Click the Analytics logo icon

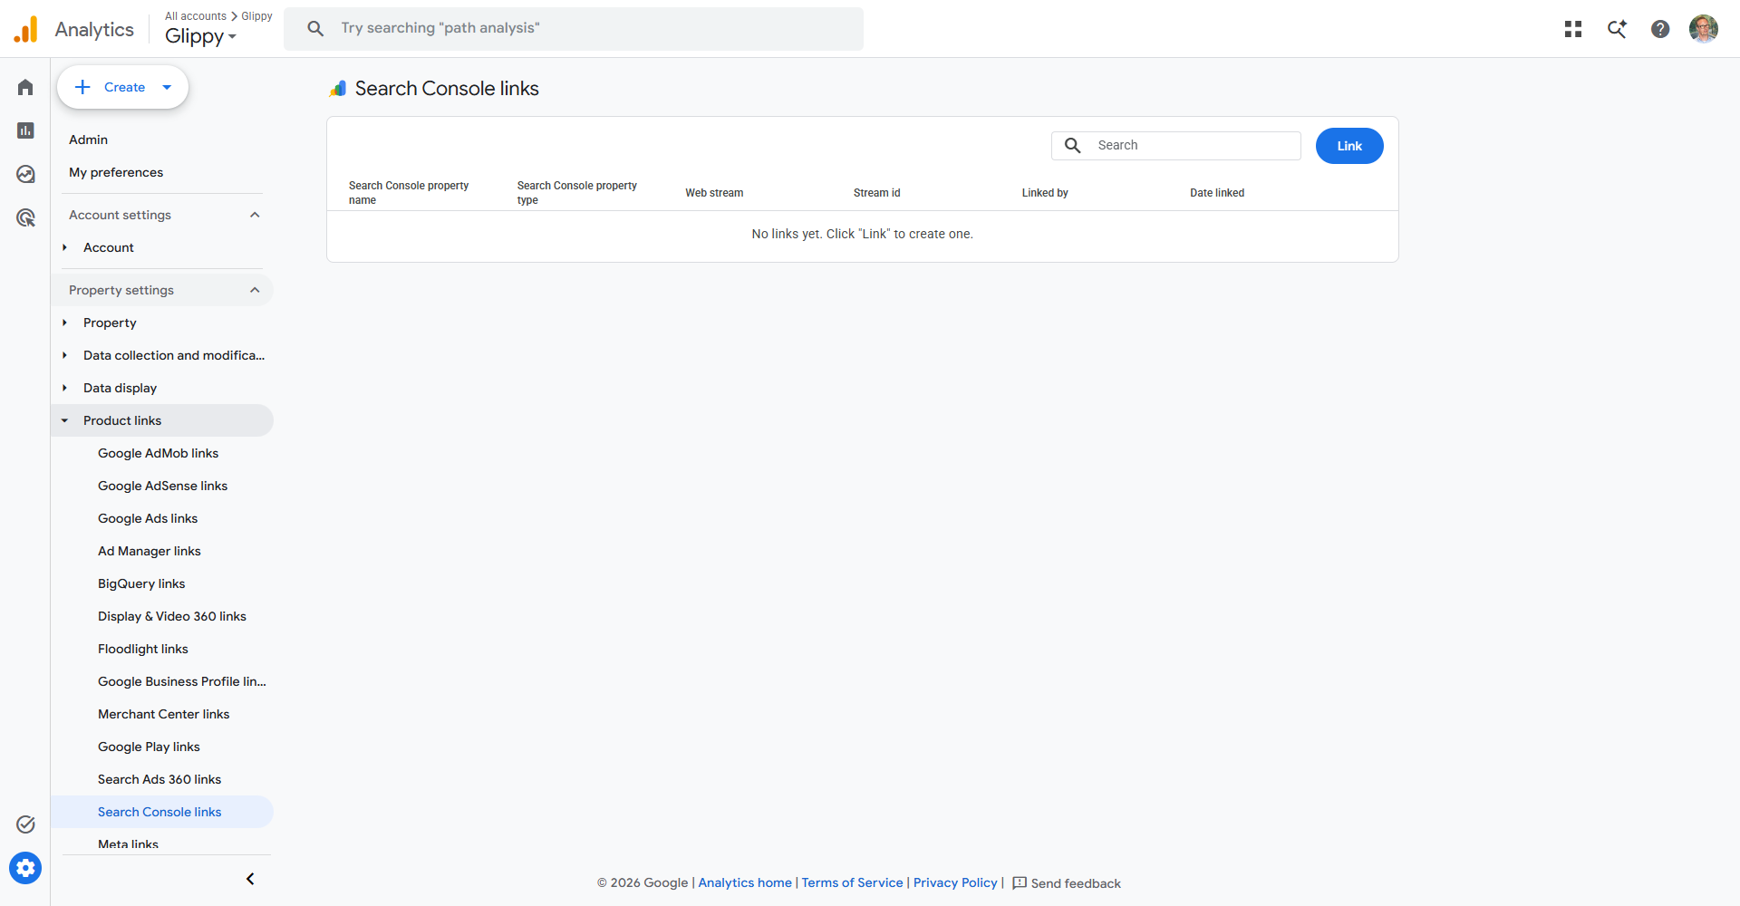point(25,29)
